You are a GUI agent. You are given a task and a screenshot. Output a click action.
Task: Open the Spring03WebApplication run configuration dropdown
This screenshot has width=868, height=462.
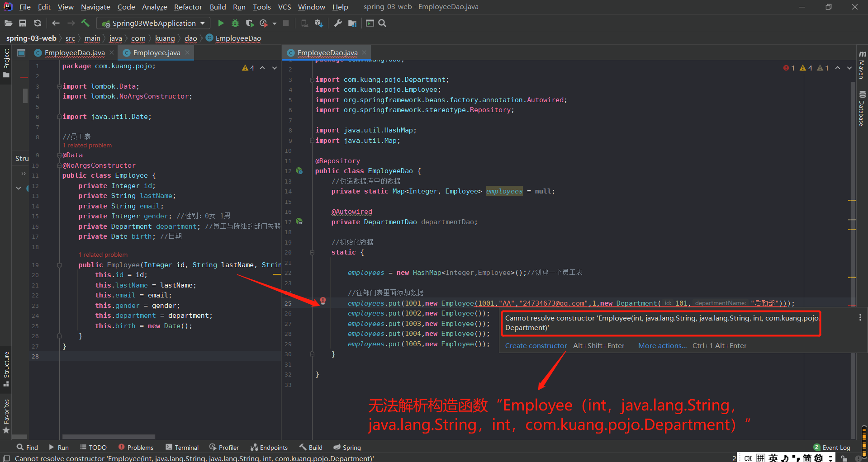click(203, 23)
